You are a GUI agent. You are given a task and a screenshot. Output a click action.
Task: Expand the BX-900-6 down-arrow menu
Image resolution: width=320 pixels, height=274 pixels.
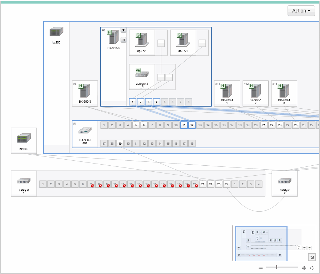pos(123,30)
